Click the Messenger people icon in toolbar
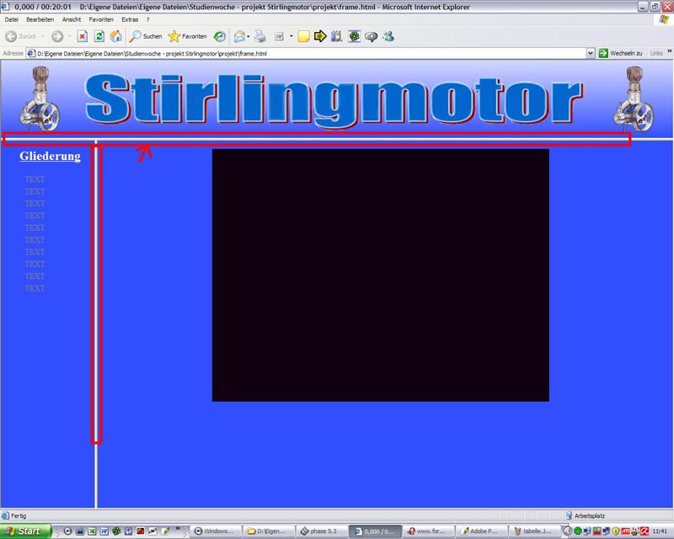Screen dimensions: 674x539 pos(388,36)
